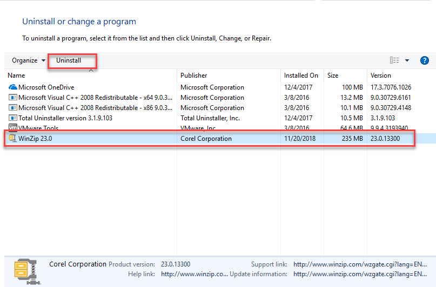Open the help question mark icon

(x=424, y=60)
